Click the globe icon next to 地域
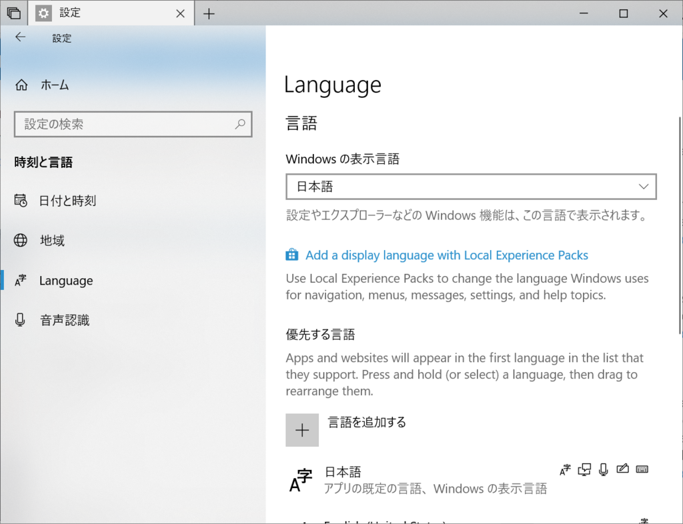 21,240
